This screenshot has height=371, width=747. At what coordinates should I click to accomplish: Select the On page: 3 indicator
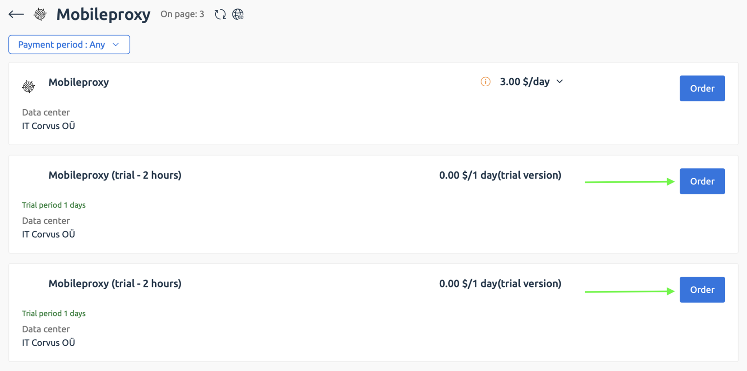182,14
